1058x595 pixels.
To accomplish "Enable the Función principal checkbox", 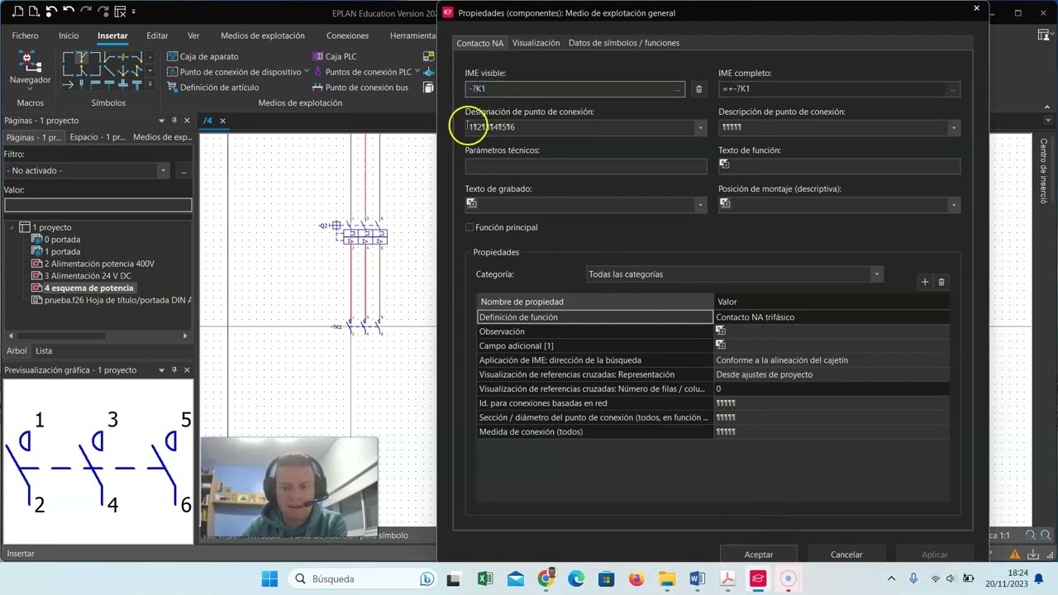I will tap(469, 227).
